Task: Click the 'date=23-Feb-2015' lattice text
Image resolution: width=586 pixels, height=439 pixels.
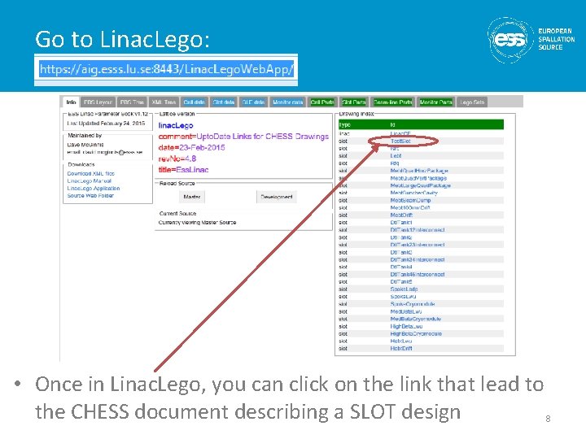Action: click(192, 147)
